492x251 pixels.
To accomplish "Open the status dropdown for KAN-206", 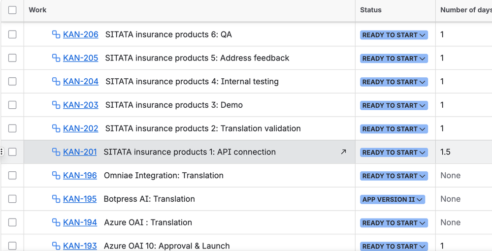I will tap(394, 35).
